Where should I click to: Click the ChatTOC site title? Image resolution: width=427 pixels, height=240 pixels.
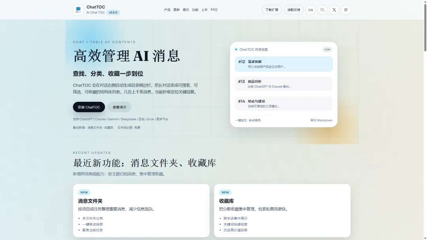tap(96, 7)
